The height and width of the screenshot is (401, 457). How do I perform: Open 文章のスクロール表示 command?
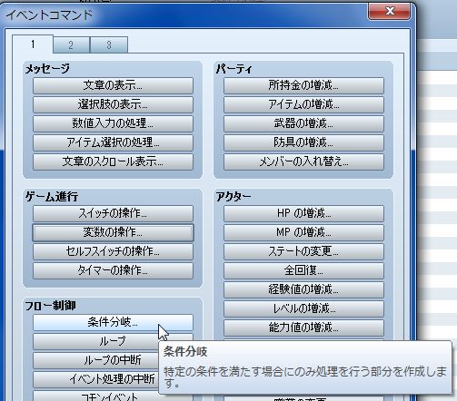click(x=113, y=161)
